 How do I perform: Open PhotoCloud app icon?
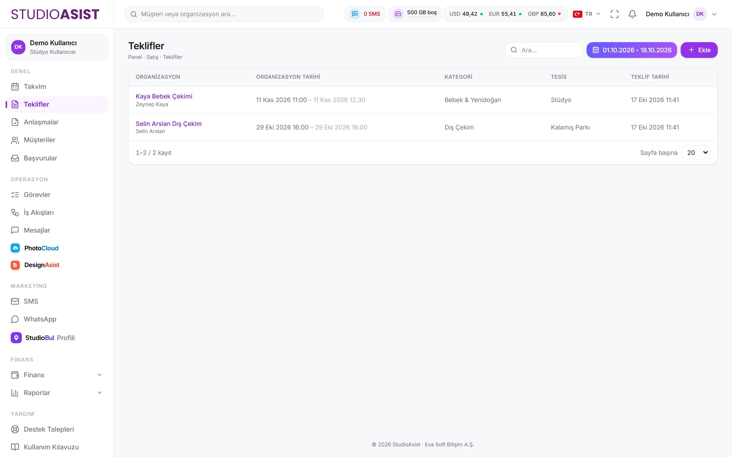pos(15,248)
